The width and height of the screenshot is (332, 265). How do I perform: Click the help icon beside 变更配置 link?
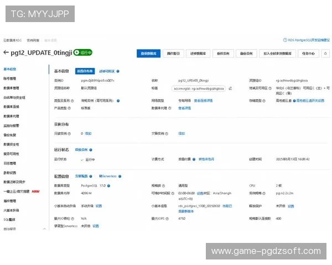(91, 176)
